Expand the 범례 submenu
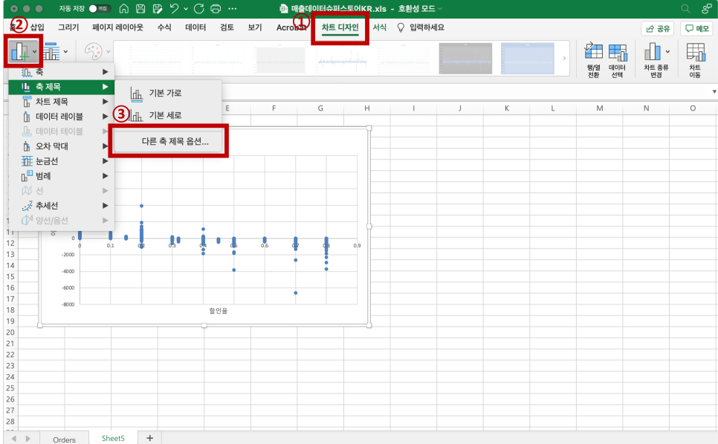The width and height of the screenshot is (718, 444). (x=62, y=175)
